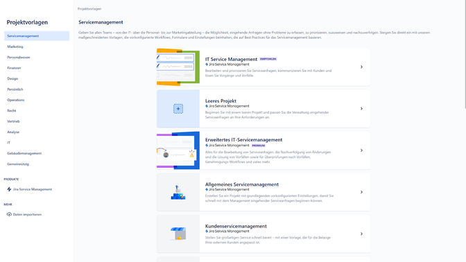Click Daten importieren link
Image resolution: width=466 pixels, height=262 pixels.
click(27, 214)
